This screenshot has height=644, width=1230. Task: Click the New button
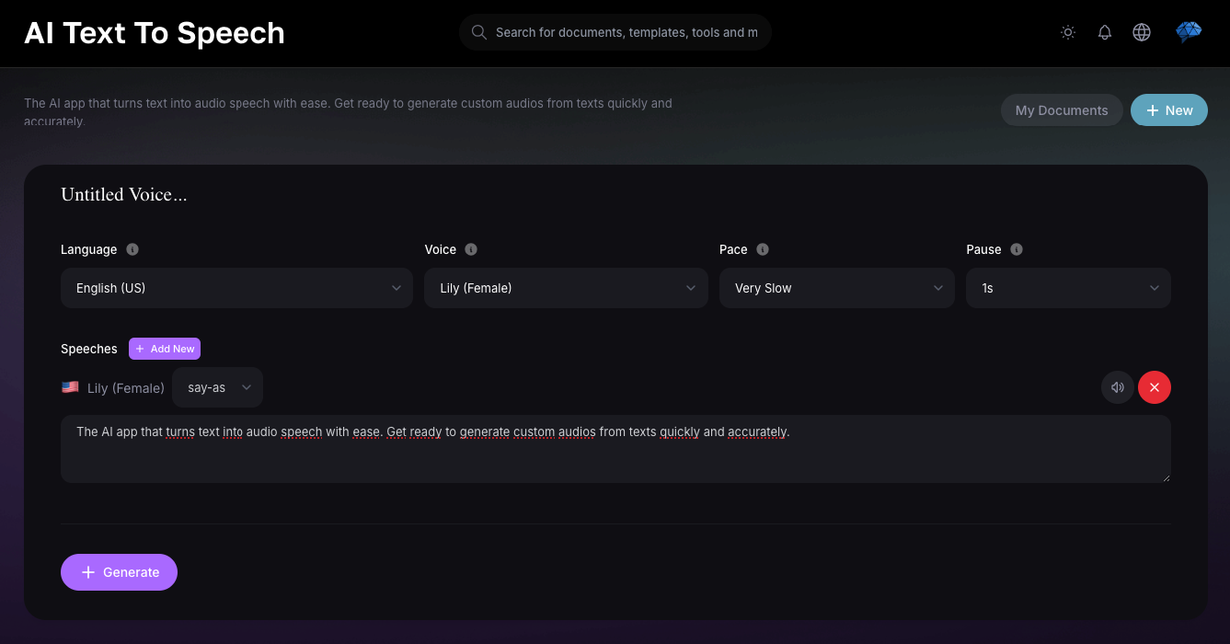click(x=1169, y=110)
